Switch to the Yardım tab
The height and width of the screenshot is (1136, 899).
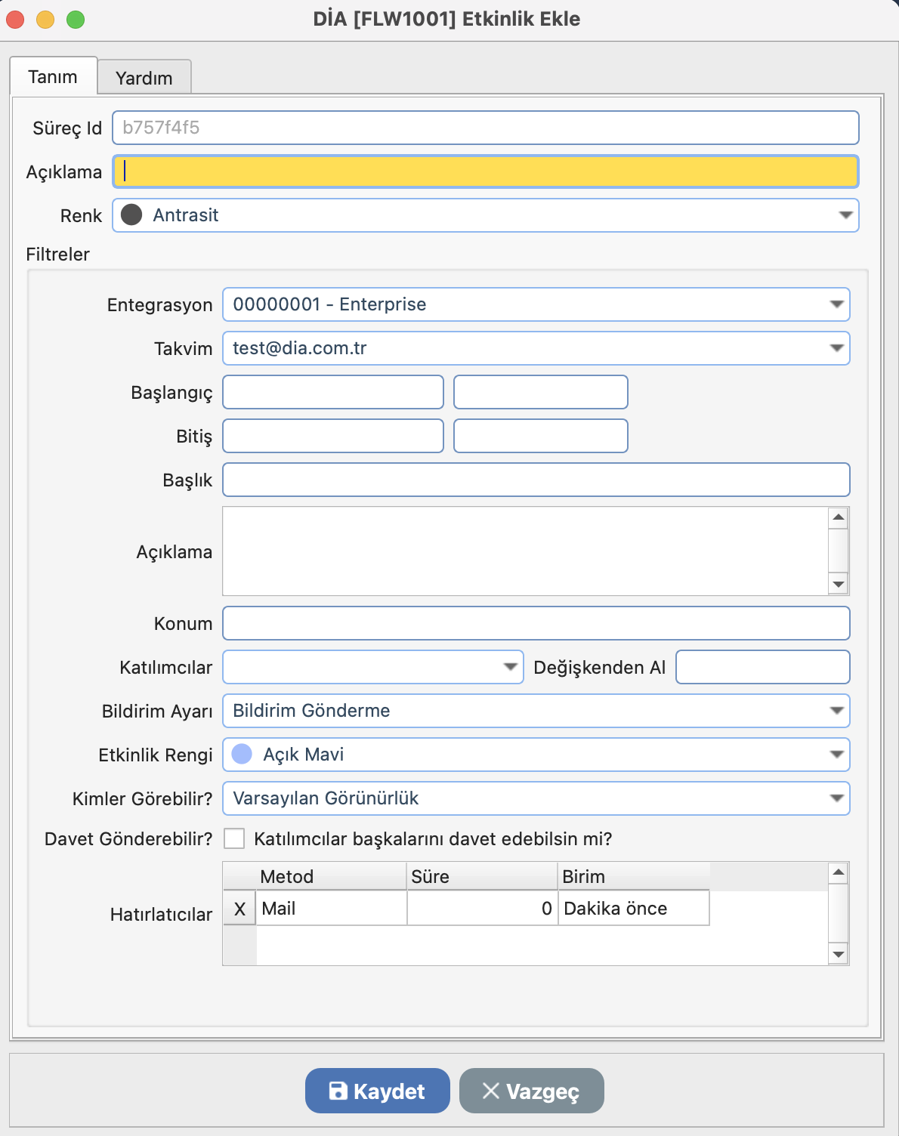144,78
